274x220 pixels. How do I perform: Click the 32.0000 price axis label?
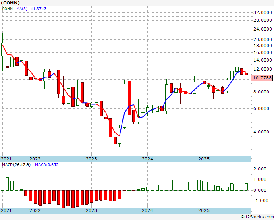[x=262, y=12]
